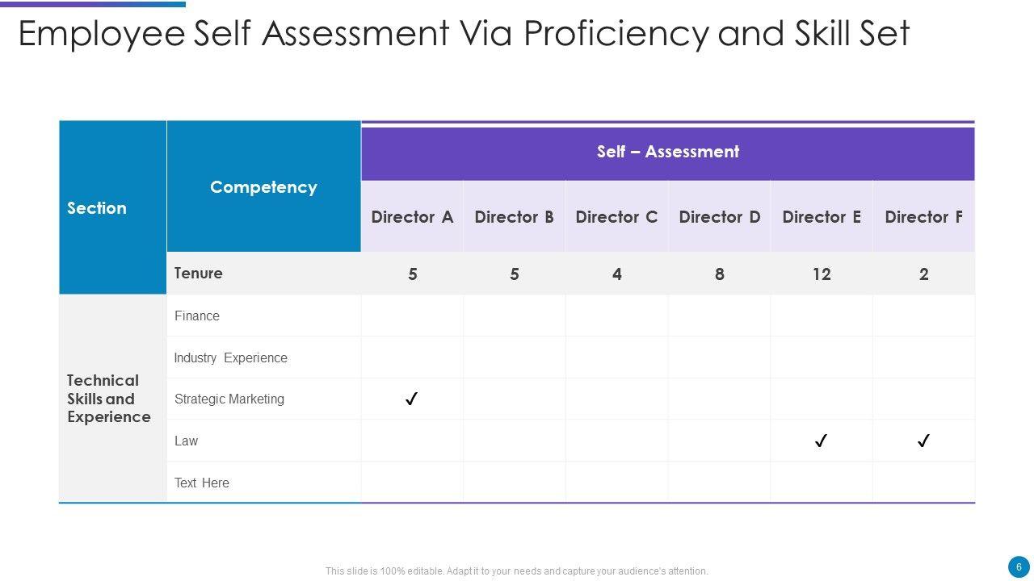Click the slide number 6 badge
The height and width of the screenshot is (581, 1034).
pyautogui.click(x=1019, y=566)
